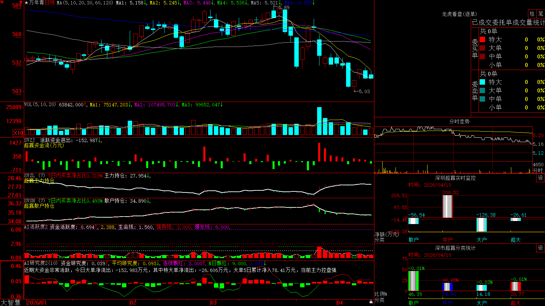The height and width of the screenshot is (306, 545).
Task: Switch 龙虎看盘 to 柱 view
Action: click(532, 14)
